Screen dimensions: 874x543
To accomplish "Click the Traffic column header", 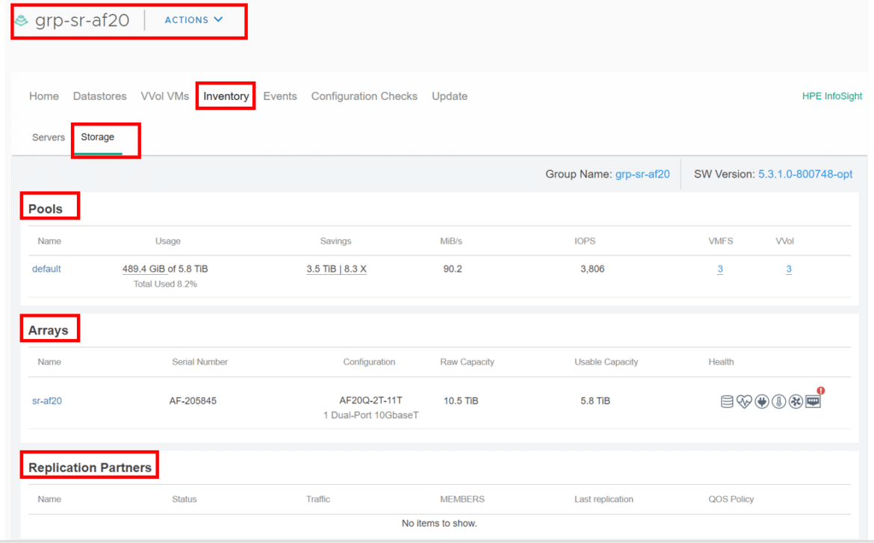I will click(317, 499).
